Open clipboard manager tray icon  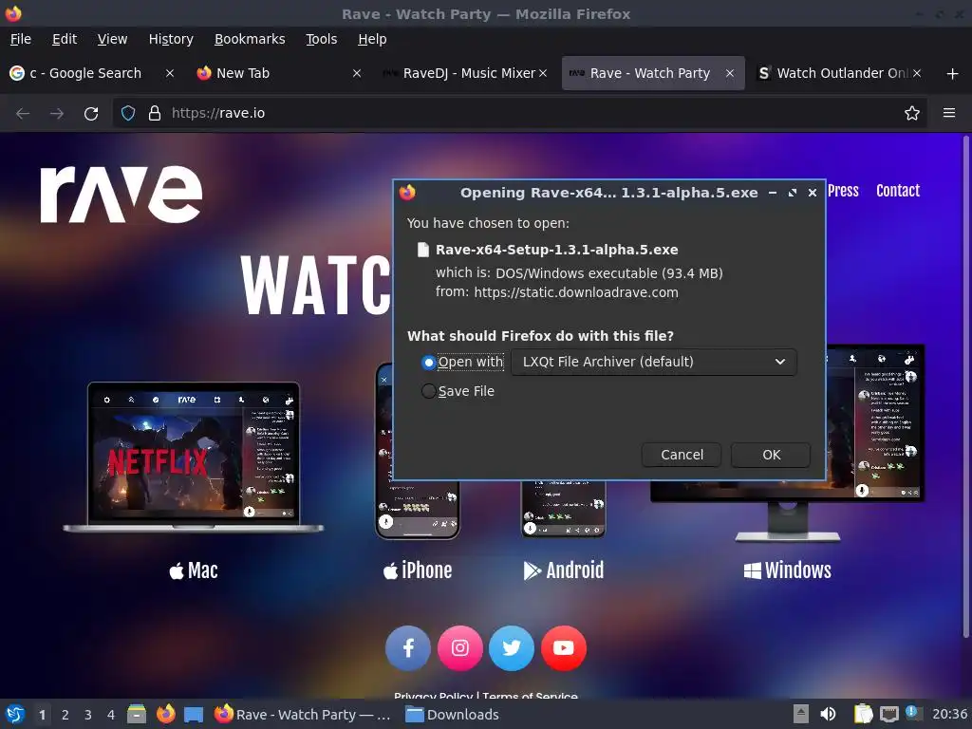863,714
